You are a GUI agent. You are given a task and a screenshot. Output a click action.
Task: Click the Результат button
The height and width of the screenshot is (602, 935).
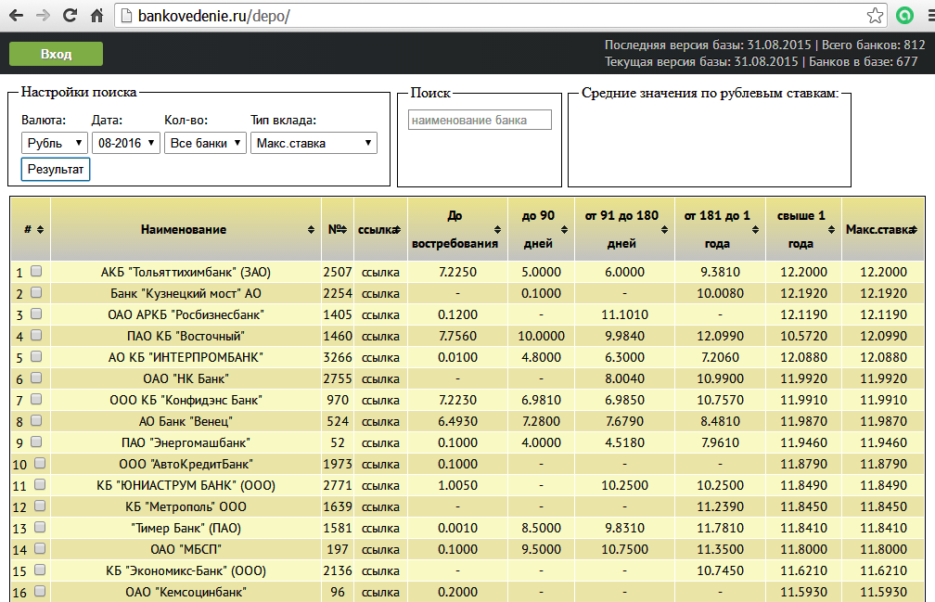tap(56, 169)
